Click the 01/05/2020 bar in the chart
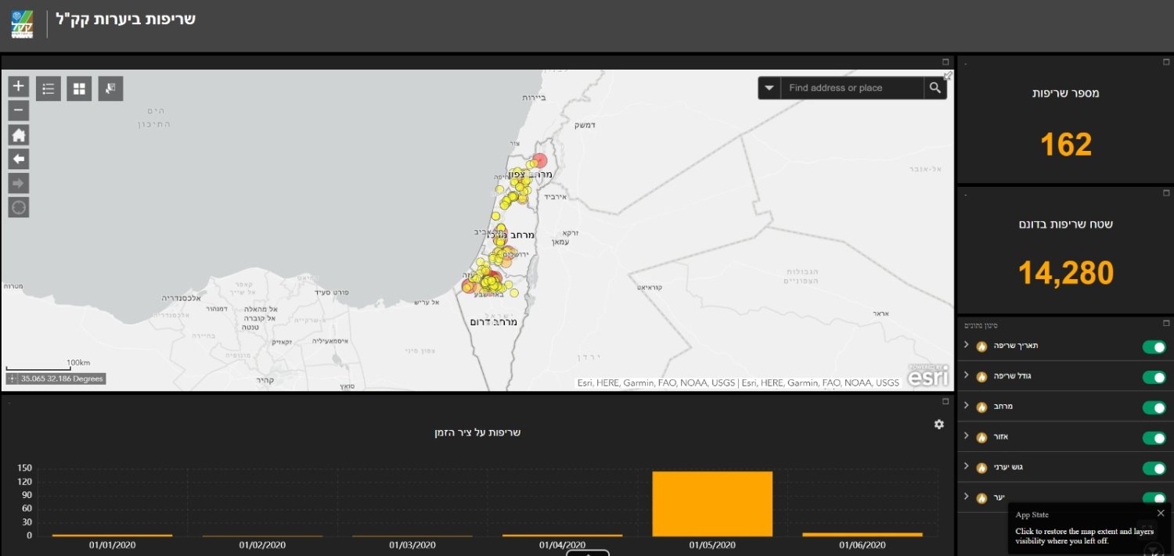This screenshot has width=1174, height=556. tap(711, 503)
